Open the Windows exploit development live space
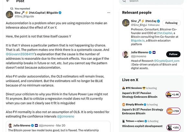This screenshot has width=194, height=132. pos(142,126)
